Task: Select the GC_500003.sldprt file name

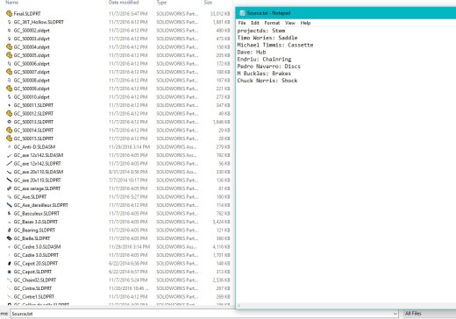Action: coord(32,39)
